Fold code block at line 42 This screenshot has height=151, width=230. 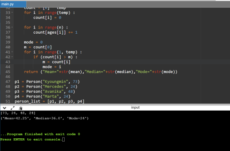pos(12,57)
